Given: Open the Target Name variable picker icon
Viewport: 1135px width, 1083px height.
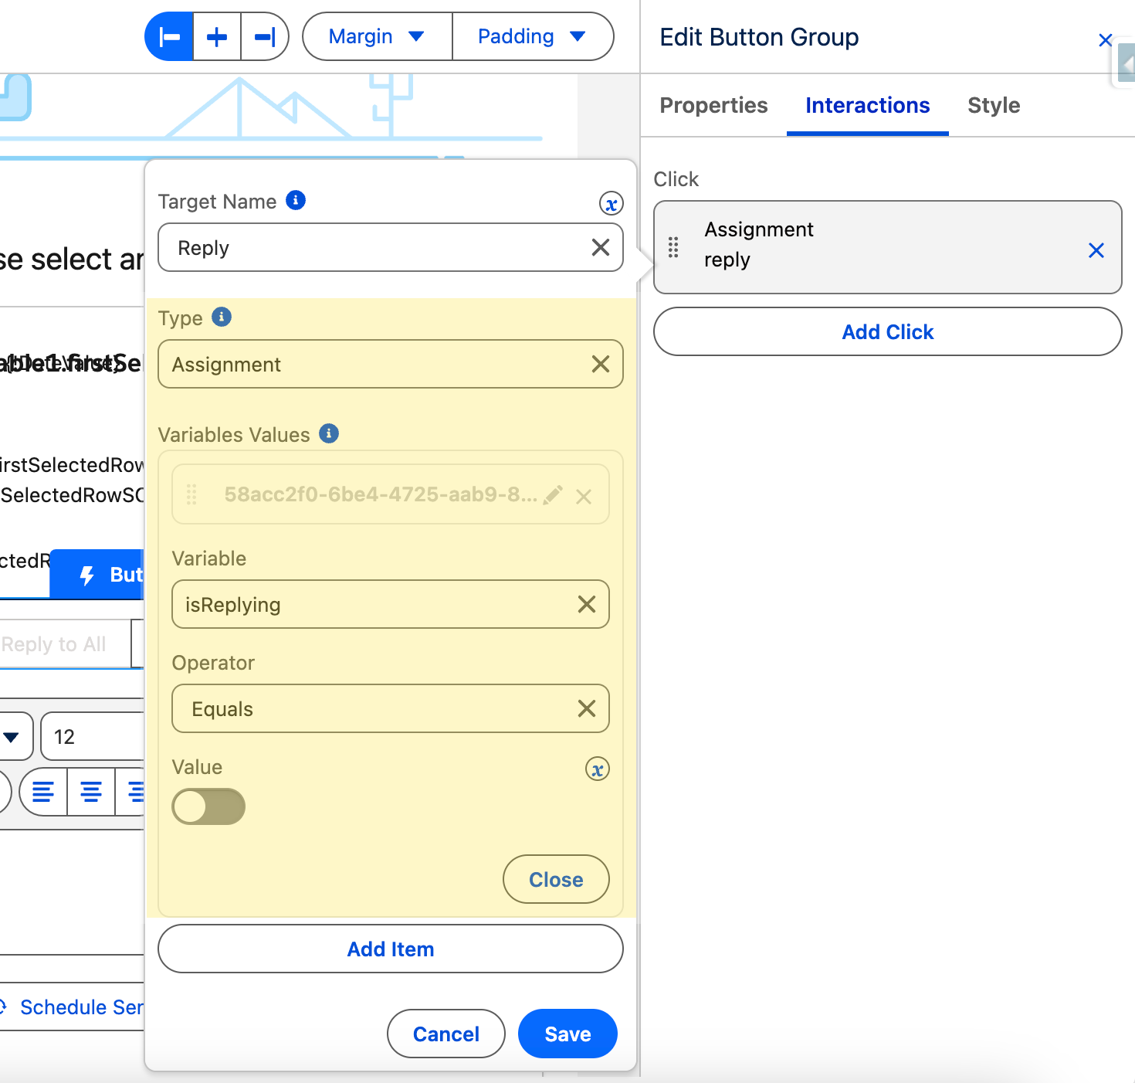Looking at the screenshot, I should pyautogui.click(x=611, y=204).
